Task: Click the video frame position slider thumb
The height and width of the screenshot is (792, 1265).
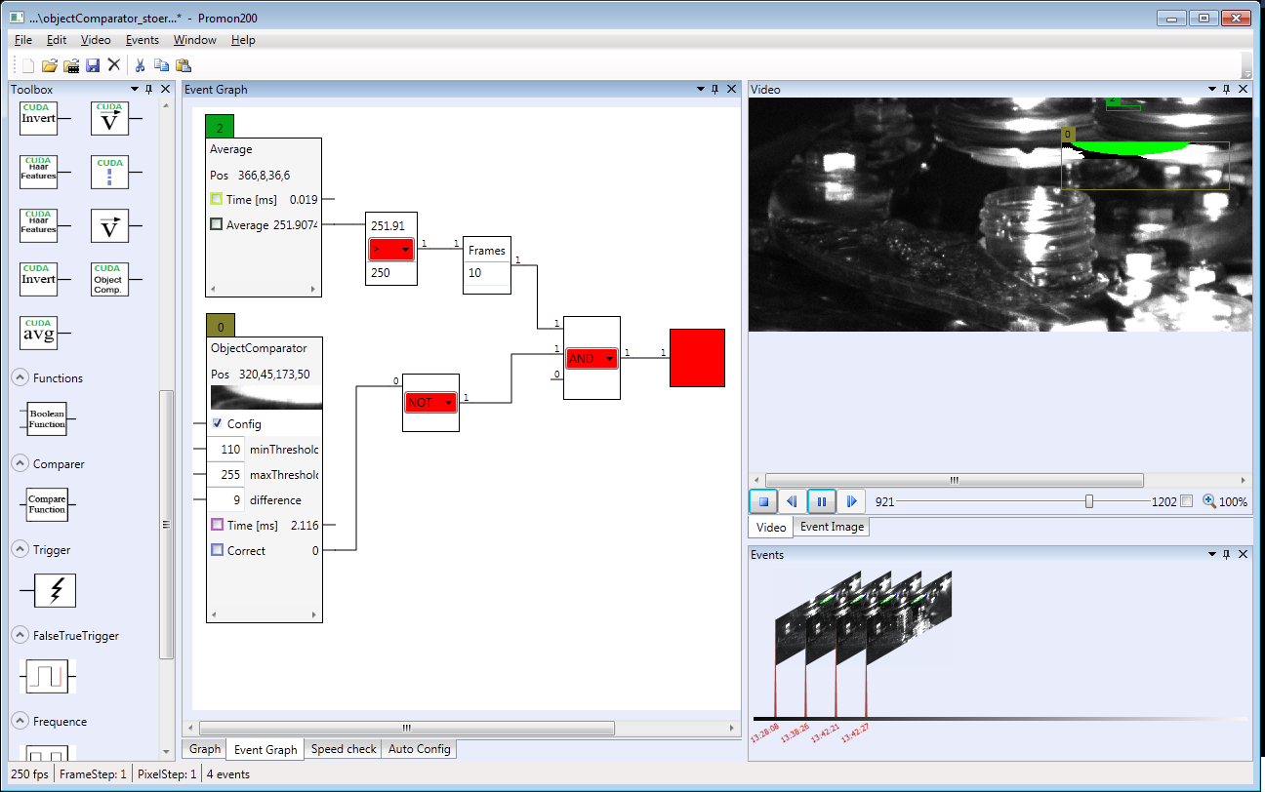Action: (x=1089, y=501)
